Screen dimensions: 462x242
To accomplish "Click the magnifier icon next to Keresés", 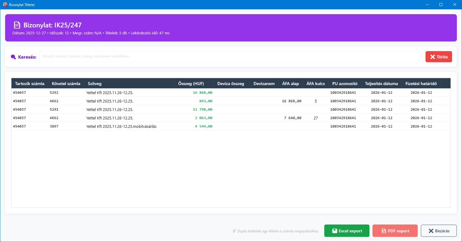I will 13,57.
